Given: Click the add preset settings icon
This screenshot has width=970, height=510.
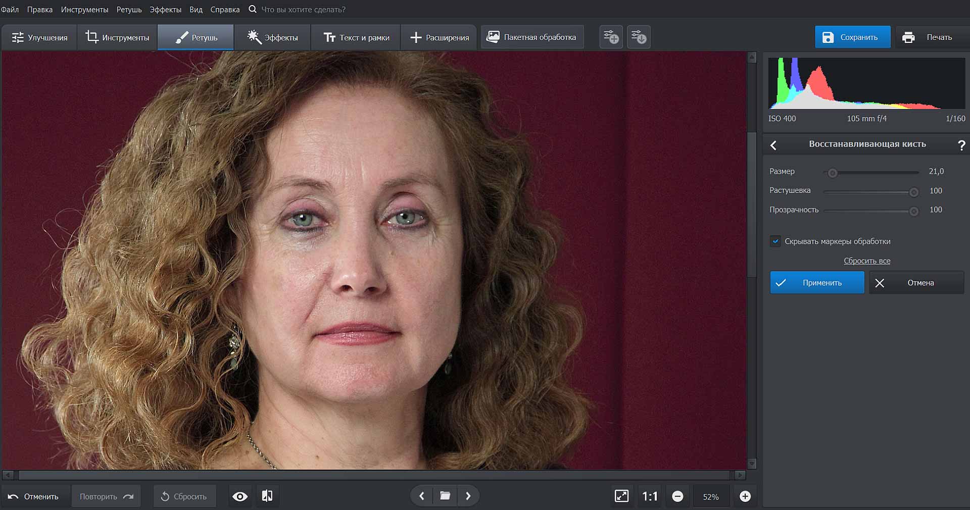Looking at the screenshot, I should (x=611, y=37).
